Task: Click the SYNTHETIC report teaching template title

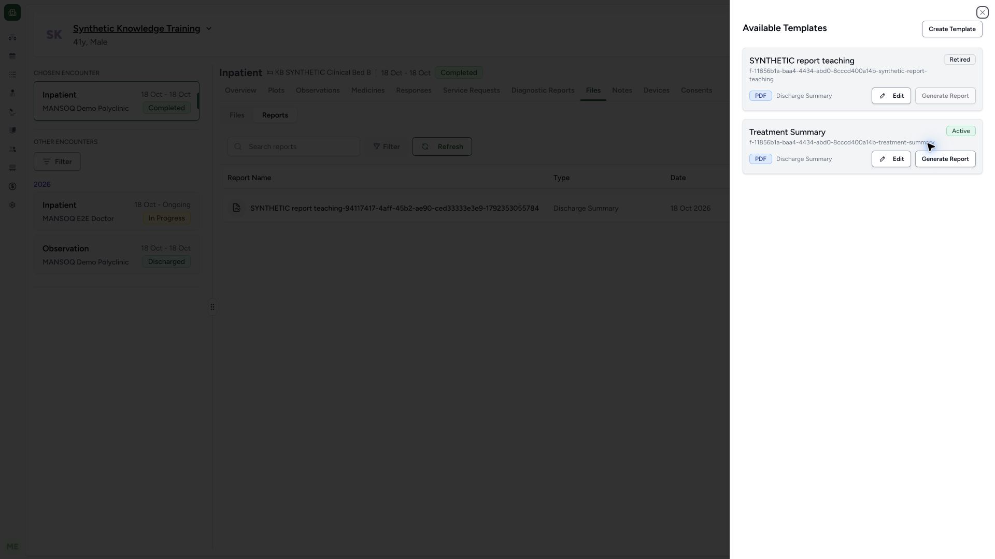Action: coord(802,61)
